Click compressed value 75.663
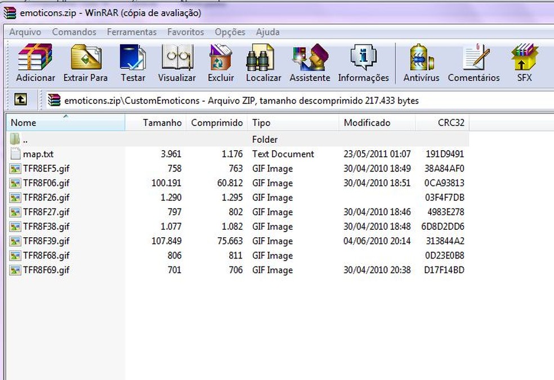 coord(230,241)
